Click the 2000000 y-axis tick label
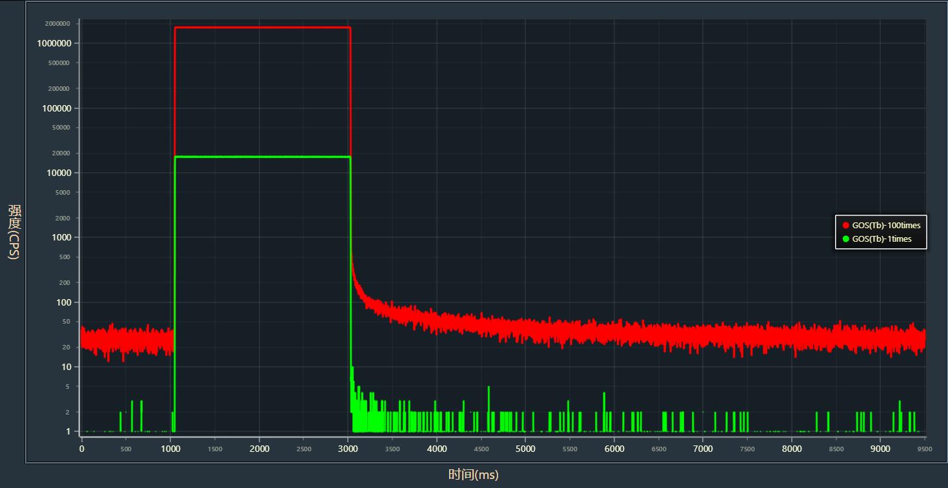 click(x=57, y=23)
